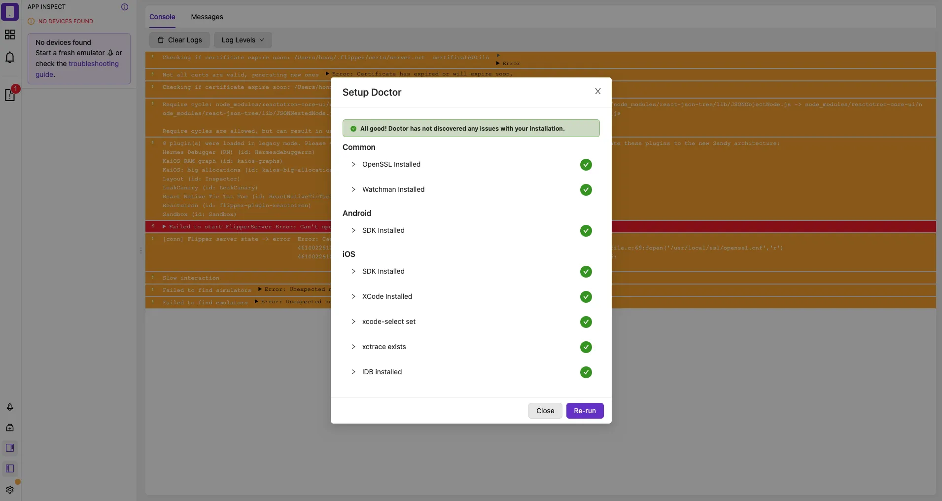Click the green check for Watchman Installed
Image resolution: width=942 pixels, height=501 pixels.
tap(586, 190)
